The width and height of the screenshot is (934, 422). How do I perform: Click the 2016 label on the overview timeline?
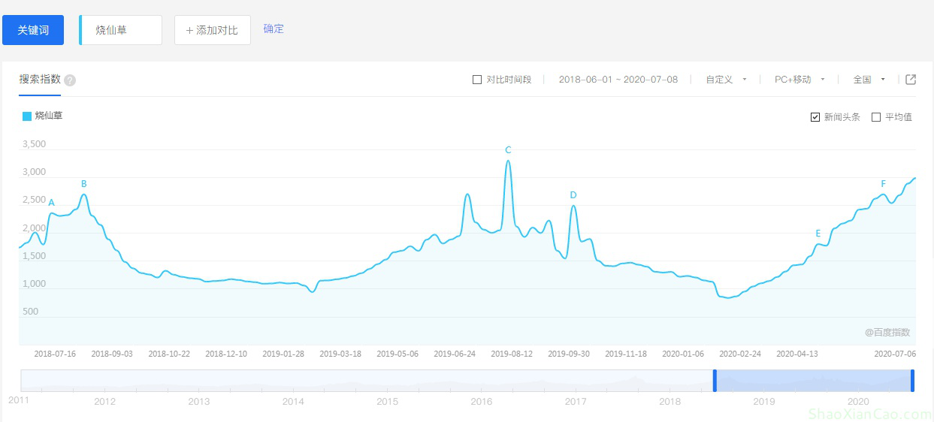[x=482, y=402]
